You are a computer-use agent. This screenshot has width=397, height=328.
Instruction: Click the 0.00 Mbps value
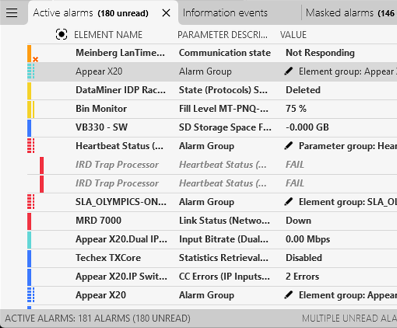pos(308,239)
